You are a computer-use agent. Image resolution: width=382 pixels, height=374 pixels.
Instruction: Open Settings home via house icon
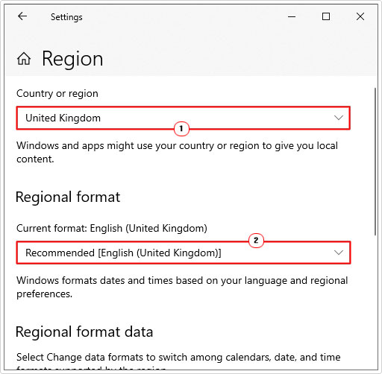[x=24, y=59]
